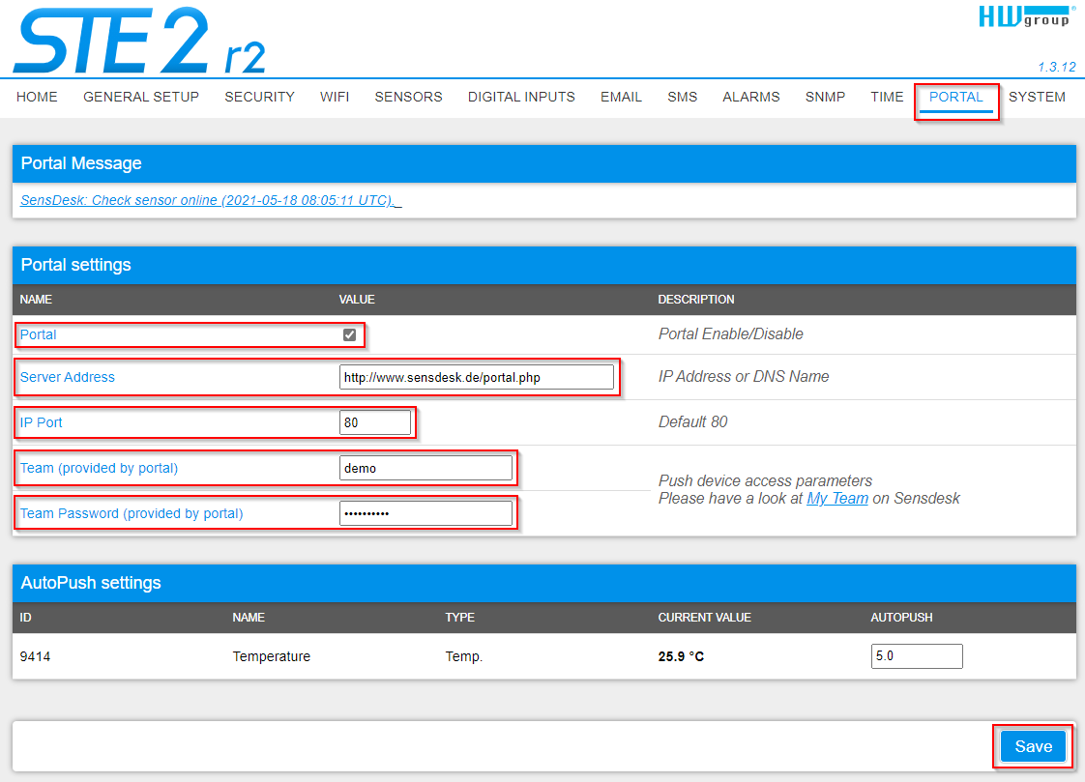1085x782 pixels.
Task: Click the Team Password (provided by portal) label
Action: coord(132,513)
